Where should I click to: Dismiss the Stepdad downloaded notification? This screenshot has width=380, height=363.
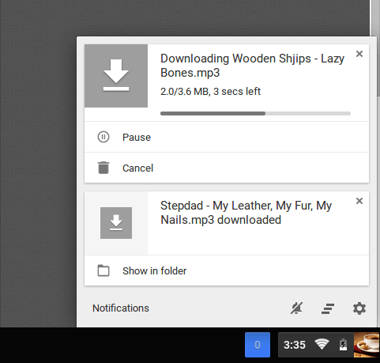tap(359, 201)
